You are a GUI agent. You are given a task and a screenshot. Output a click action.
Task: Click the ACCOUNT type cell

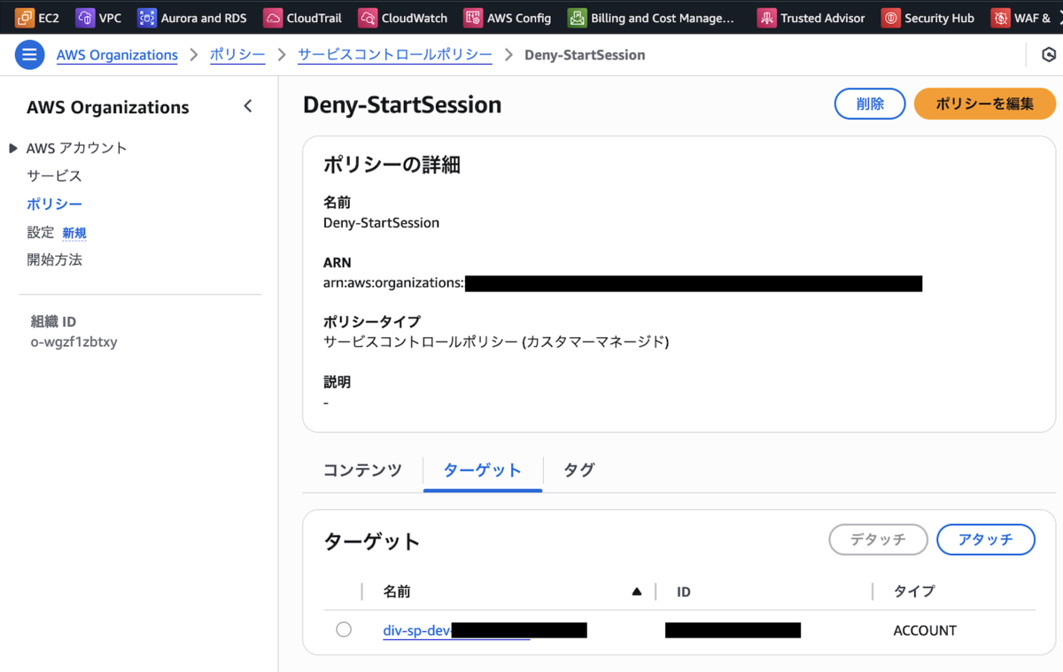click(x=925, y=630)
